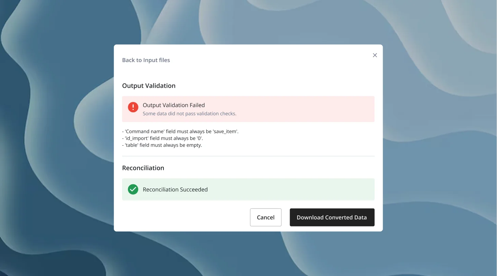Select the 'table' field must be empty line
This screenshot has width=497, height=276.
(x=162, y=145)
